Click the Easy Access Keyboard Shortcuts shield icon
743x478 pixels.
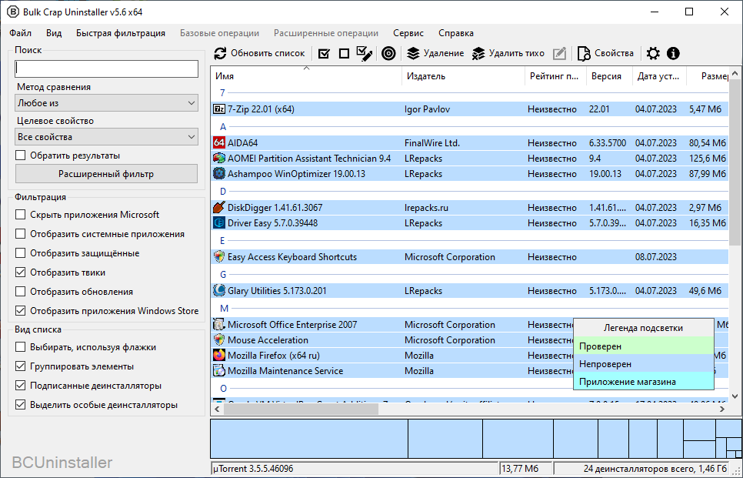(x=219, y=257)
